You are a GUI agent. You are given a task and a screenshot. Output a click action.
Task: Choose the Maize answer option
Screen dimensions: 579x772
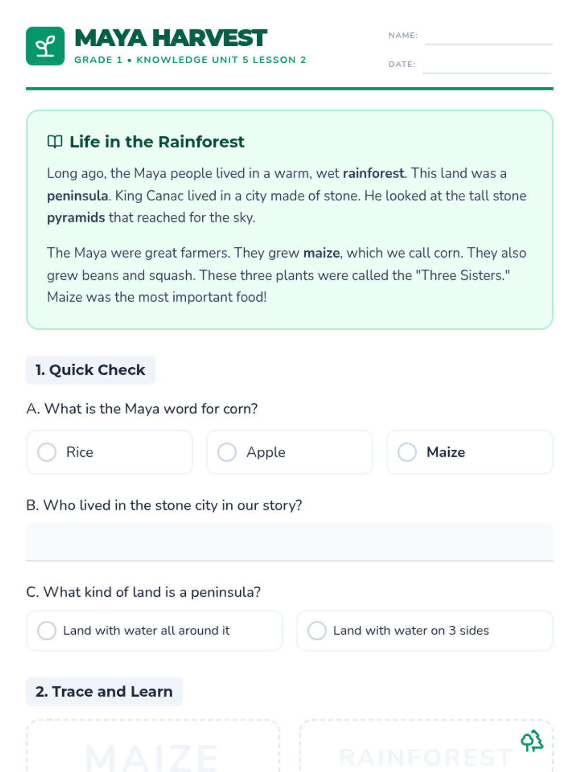(x=407, y=452)
